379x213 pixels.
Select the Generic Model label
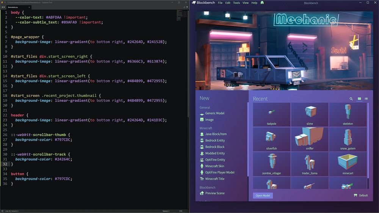click(215, 113)
